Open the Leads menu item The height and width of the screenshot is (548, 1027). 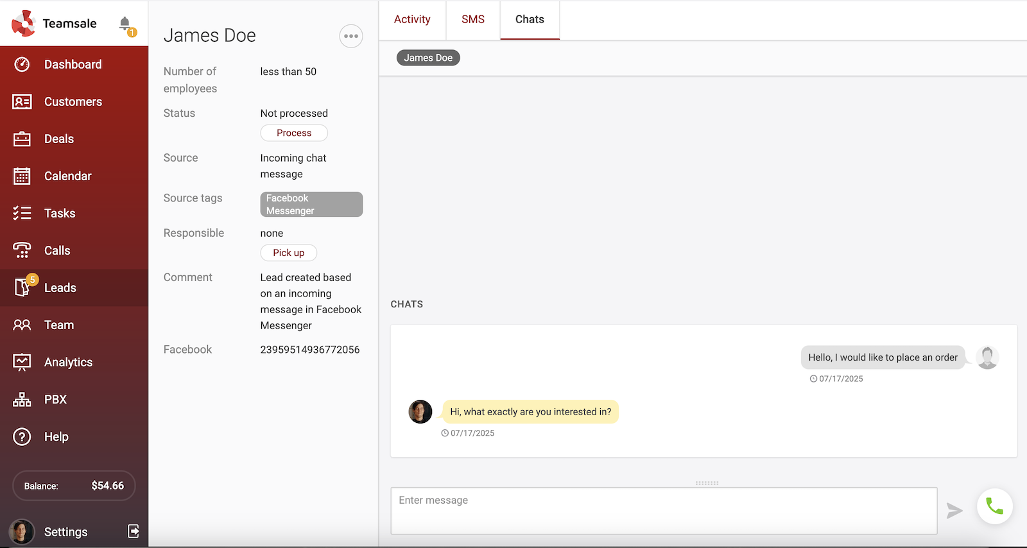[x=74, y=287]
